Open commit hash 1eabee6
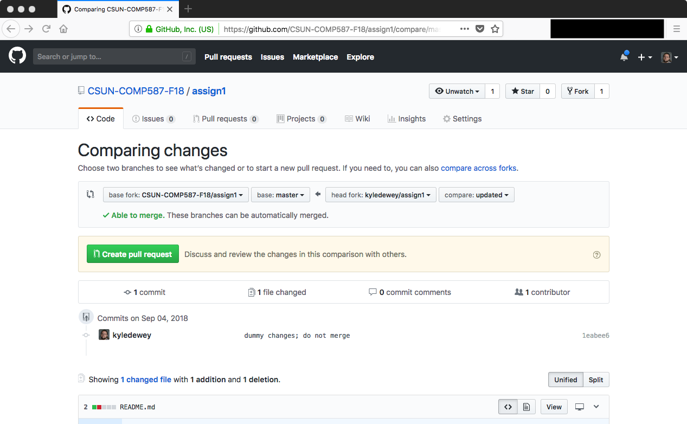 595,336
